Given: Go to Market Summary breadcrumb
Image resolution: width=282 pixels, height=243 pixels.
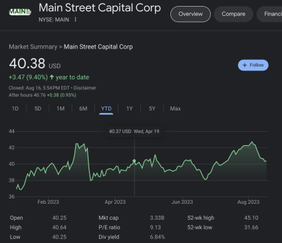Looking at the screenshot, I should pos(33,47).
